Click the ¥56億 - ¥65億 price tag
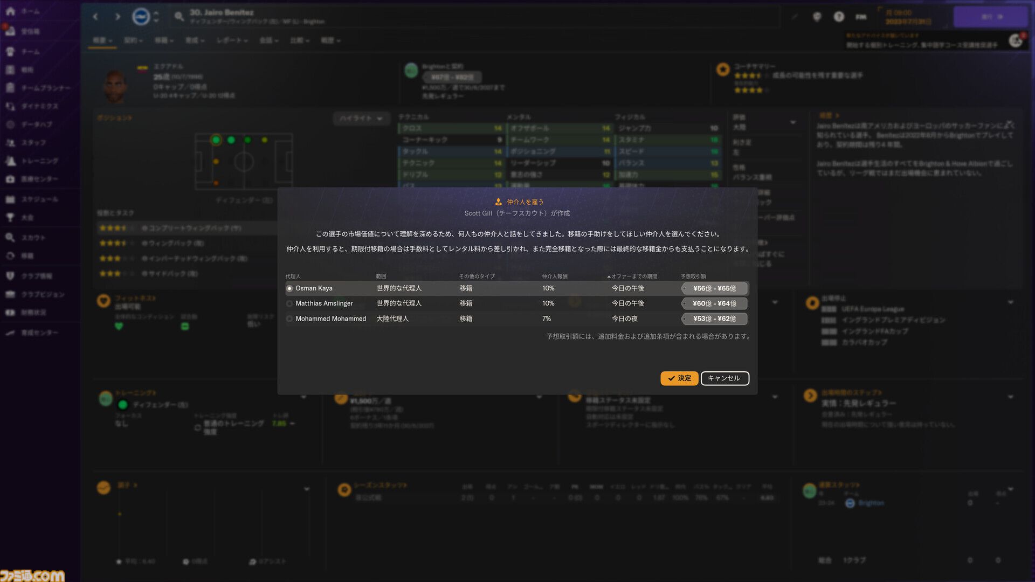 coord(714,289)
